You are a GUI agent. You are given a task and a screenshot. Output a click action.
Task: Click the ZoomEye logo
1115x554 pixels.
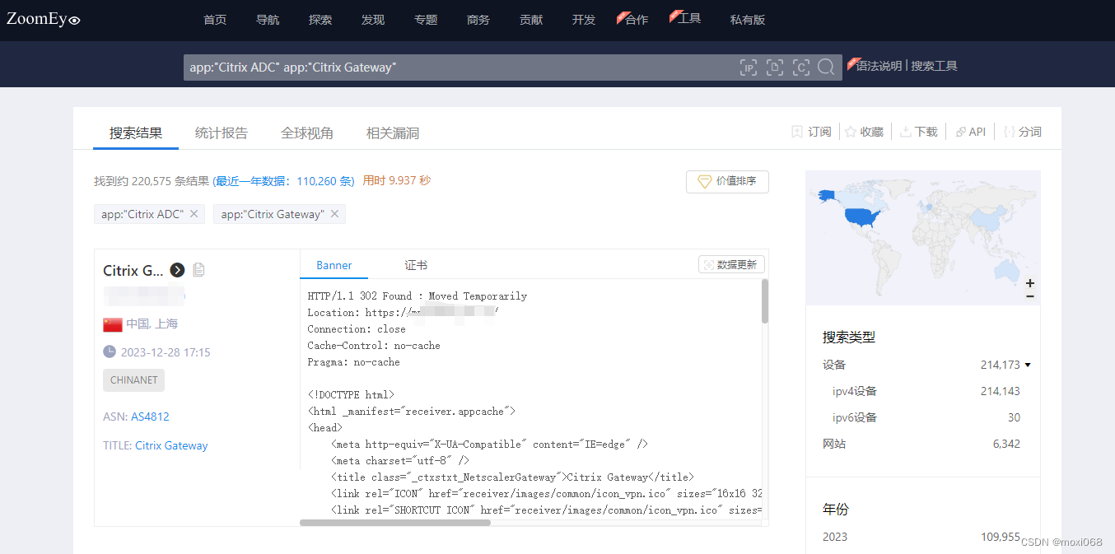tap(44, 19)
